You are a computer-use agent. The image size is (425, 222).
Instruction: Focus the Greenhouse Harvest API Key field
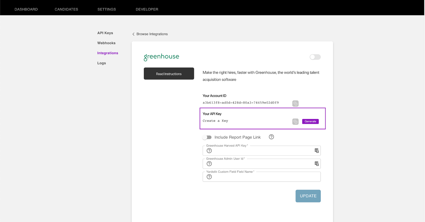[262, 150]
